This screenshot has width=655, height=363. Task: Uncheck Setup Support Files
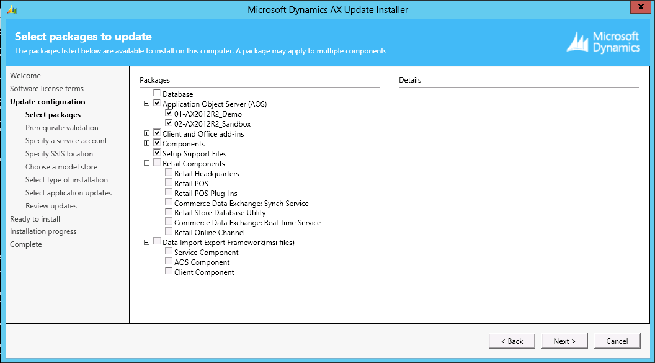click(157, 153)
